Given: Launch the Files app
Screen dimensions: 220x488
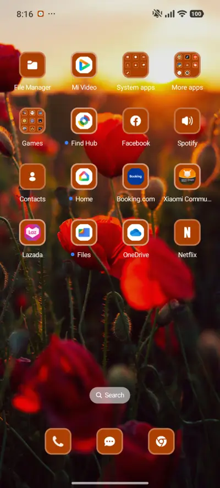Looking at the screenshot, I should [x=84, y=232].
